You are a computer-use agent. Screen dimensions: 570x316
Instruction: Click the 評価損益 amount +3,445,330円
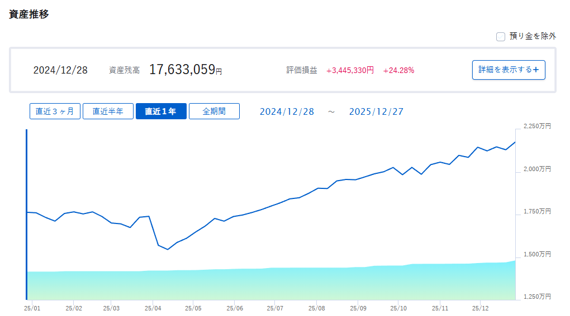(x=350, y=70)
